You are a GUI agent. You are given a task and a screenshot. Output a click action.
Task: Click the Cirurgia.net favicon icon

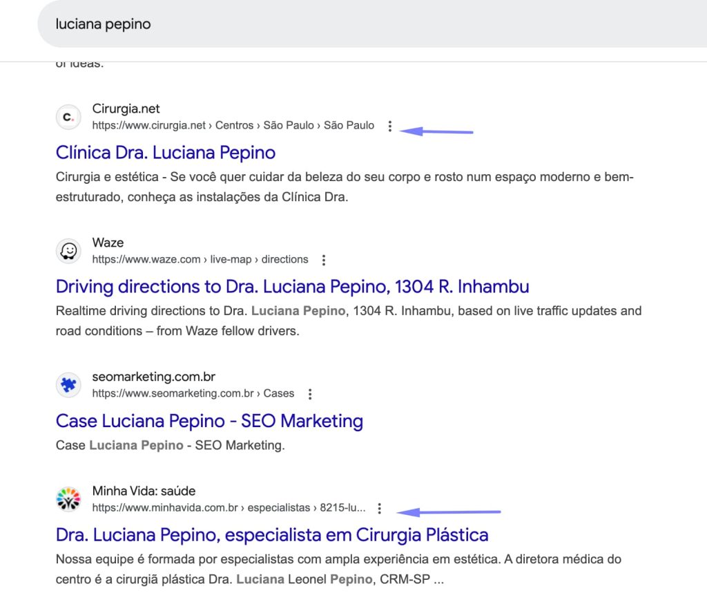[68, 117]
